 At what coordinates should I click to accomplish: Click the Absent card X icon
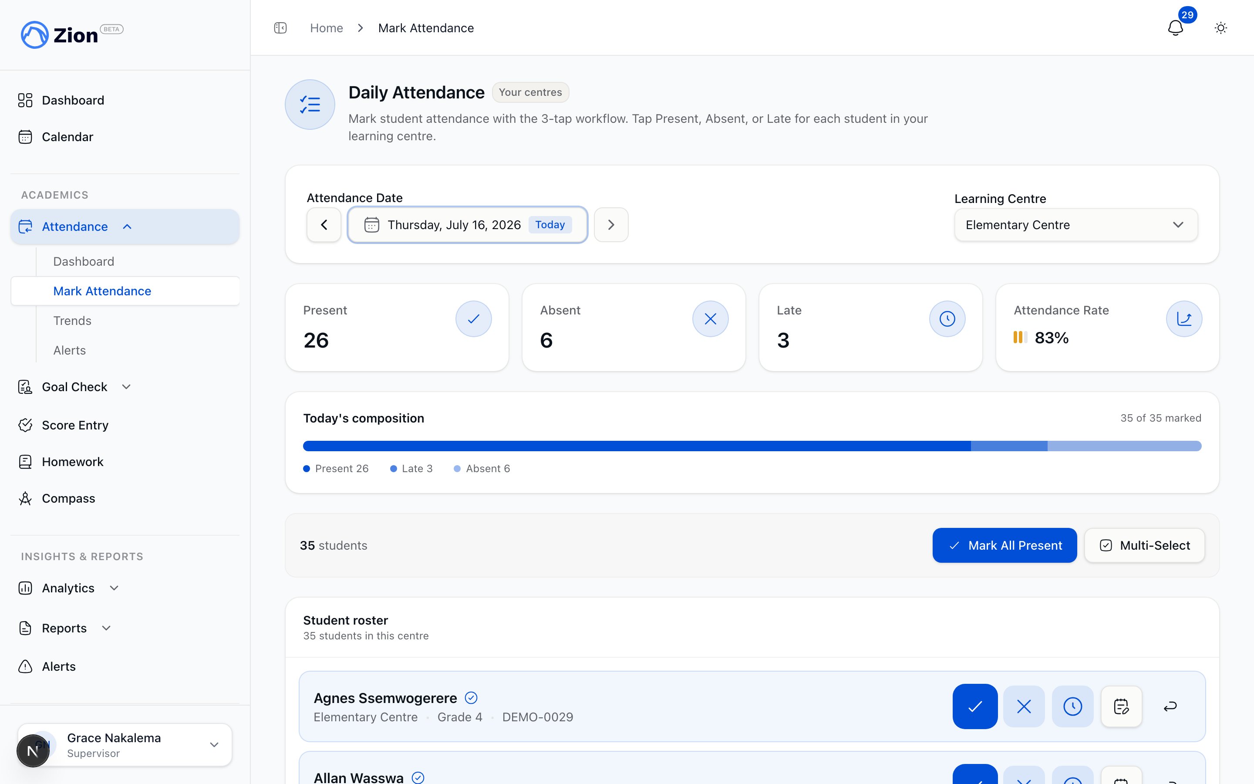711,319
